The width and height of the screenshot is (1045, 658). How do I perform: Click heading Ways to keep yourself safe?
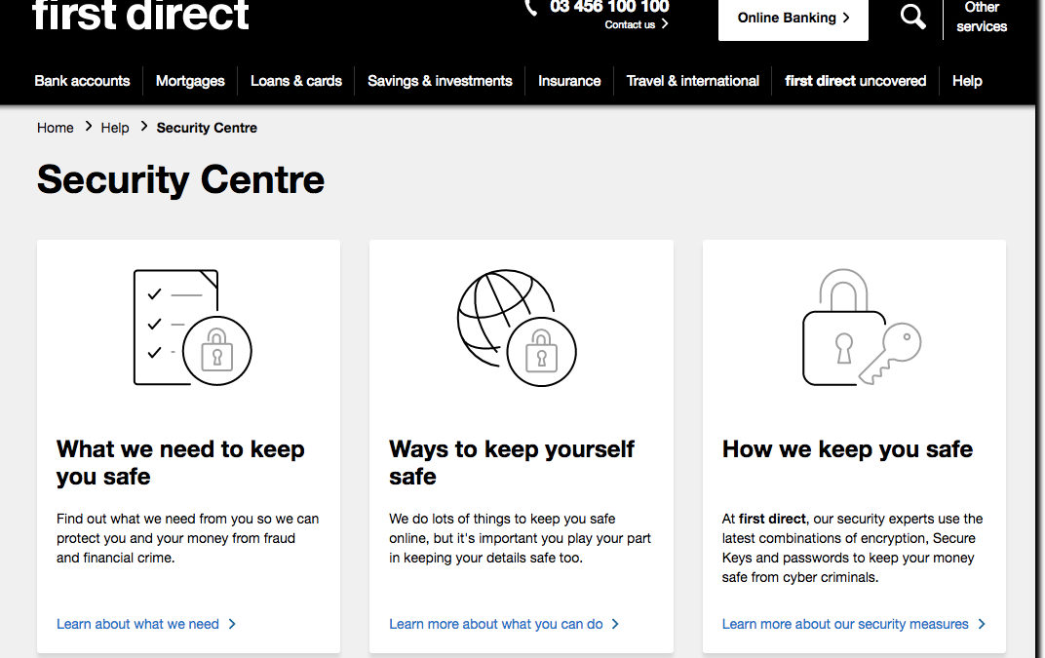(512, 463)
